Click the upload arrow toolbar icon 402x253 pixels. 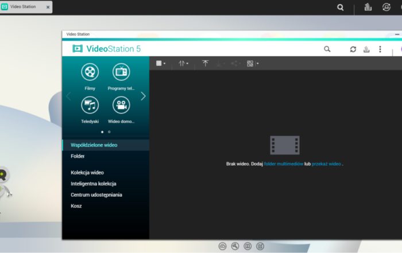[x=205, y=64]
